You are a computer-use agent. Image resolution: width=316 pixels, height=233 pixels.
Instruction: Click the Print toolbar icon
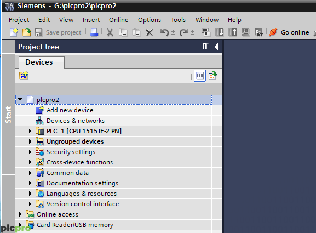coord(94,32)
